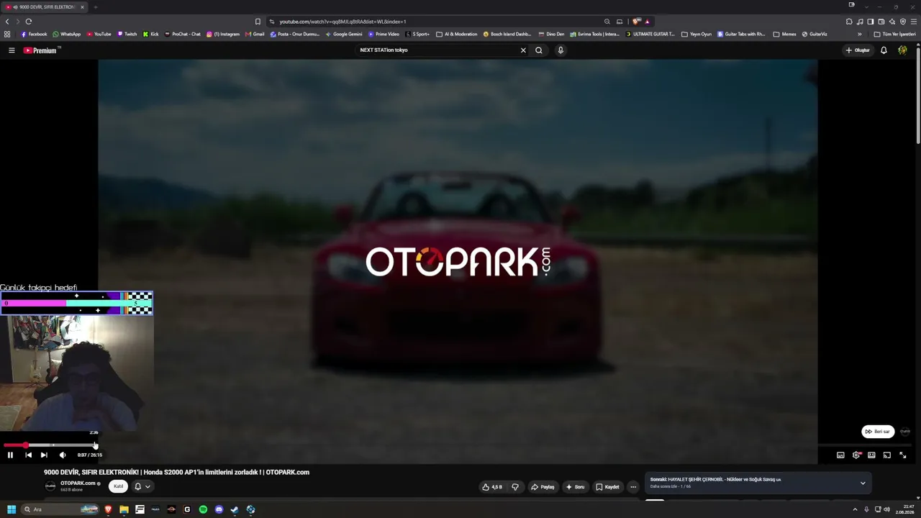Enter fullscreen mode
The height and width of the screenshot is (518, 921).
[x=903, y=455]
